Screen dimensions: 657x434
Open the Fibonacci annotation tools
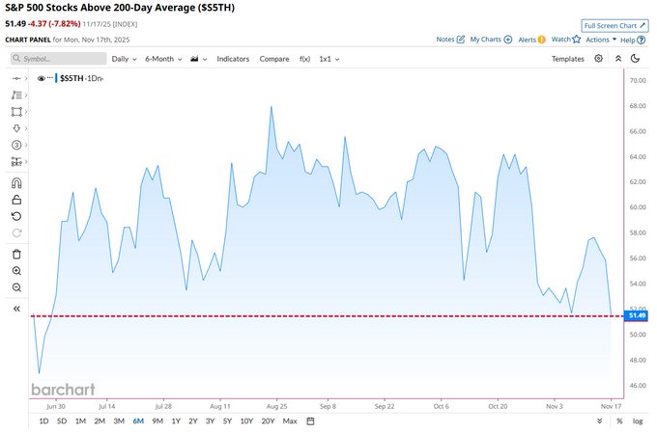point(16,95)
